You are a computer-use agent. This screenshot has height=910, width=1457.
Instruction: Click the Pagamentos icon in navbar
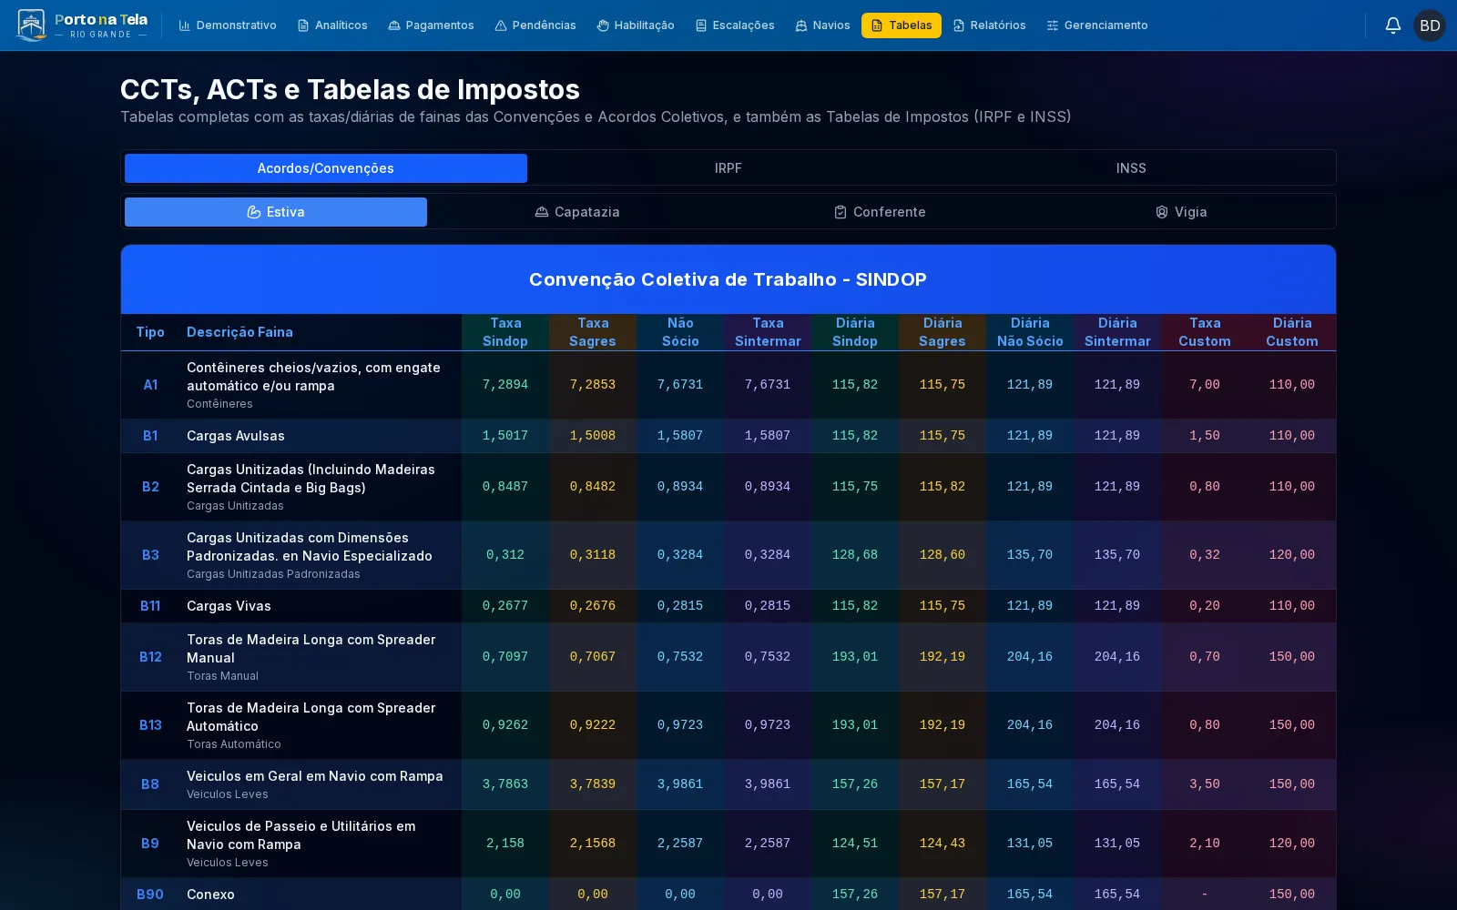(394, 25)
